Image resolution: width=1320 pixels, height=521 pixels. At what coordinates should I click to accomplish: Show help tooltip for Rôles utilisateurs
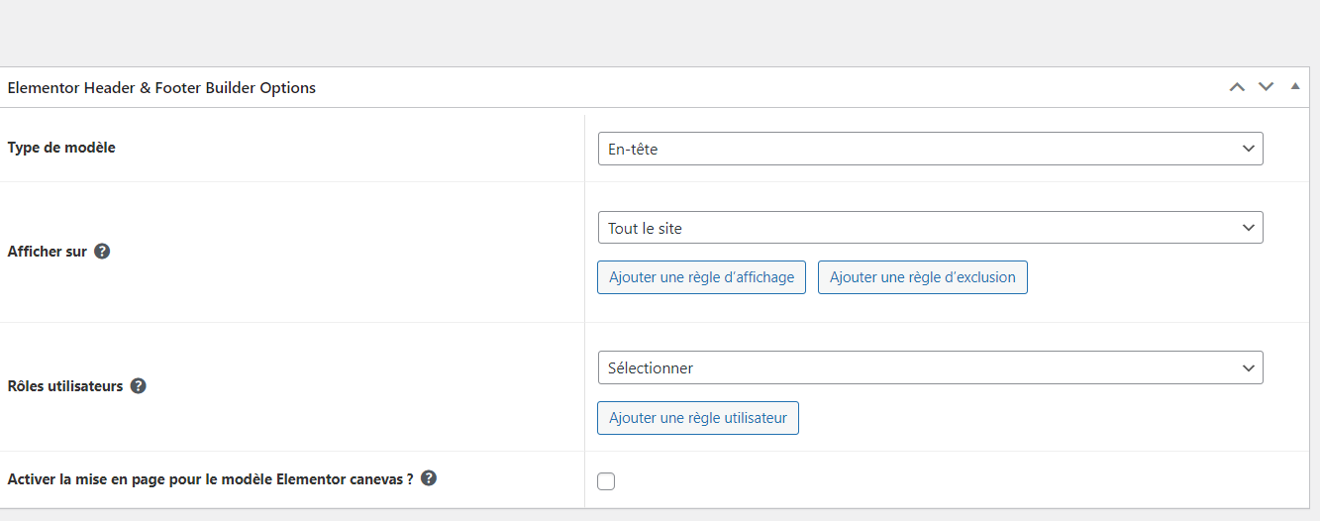point(139,386)
